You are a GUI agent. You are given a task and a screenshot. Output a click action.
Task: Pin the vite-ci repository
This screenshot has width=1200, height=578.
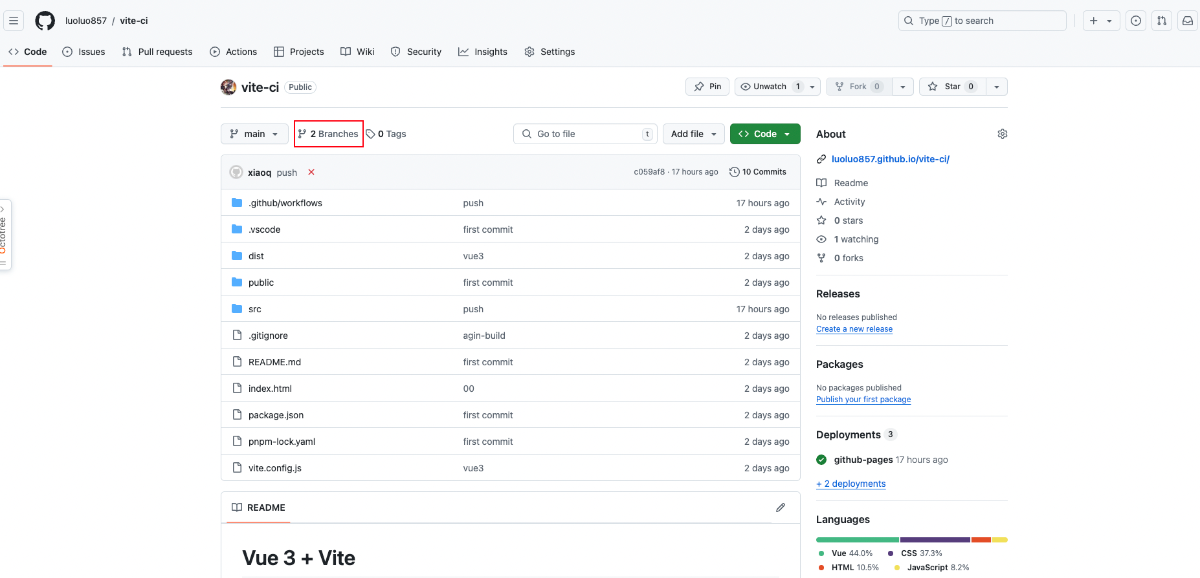(x=707, y=87)
